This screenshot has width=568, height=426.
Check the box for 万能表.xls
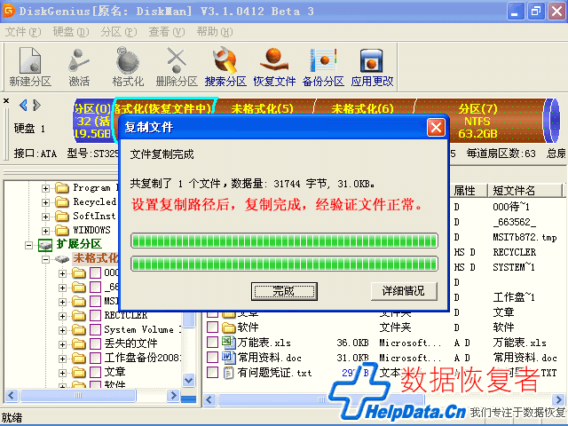tap(212, 342)
